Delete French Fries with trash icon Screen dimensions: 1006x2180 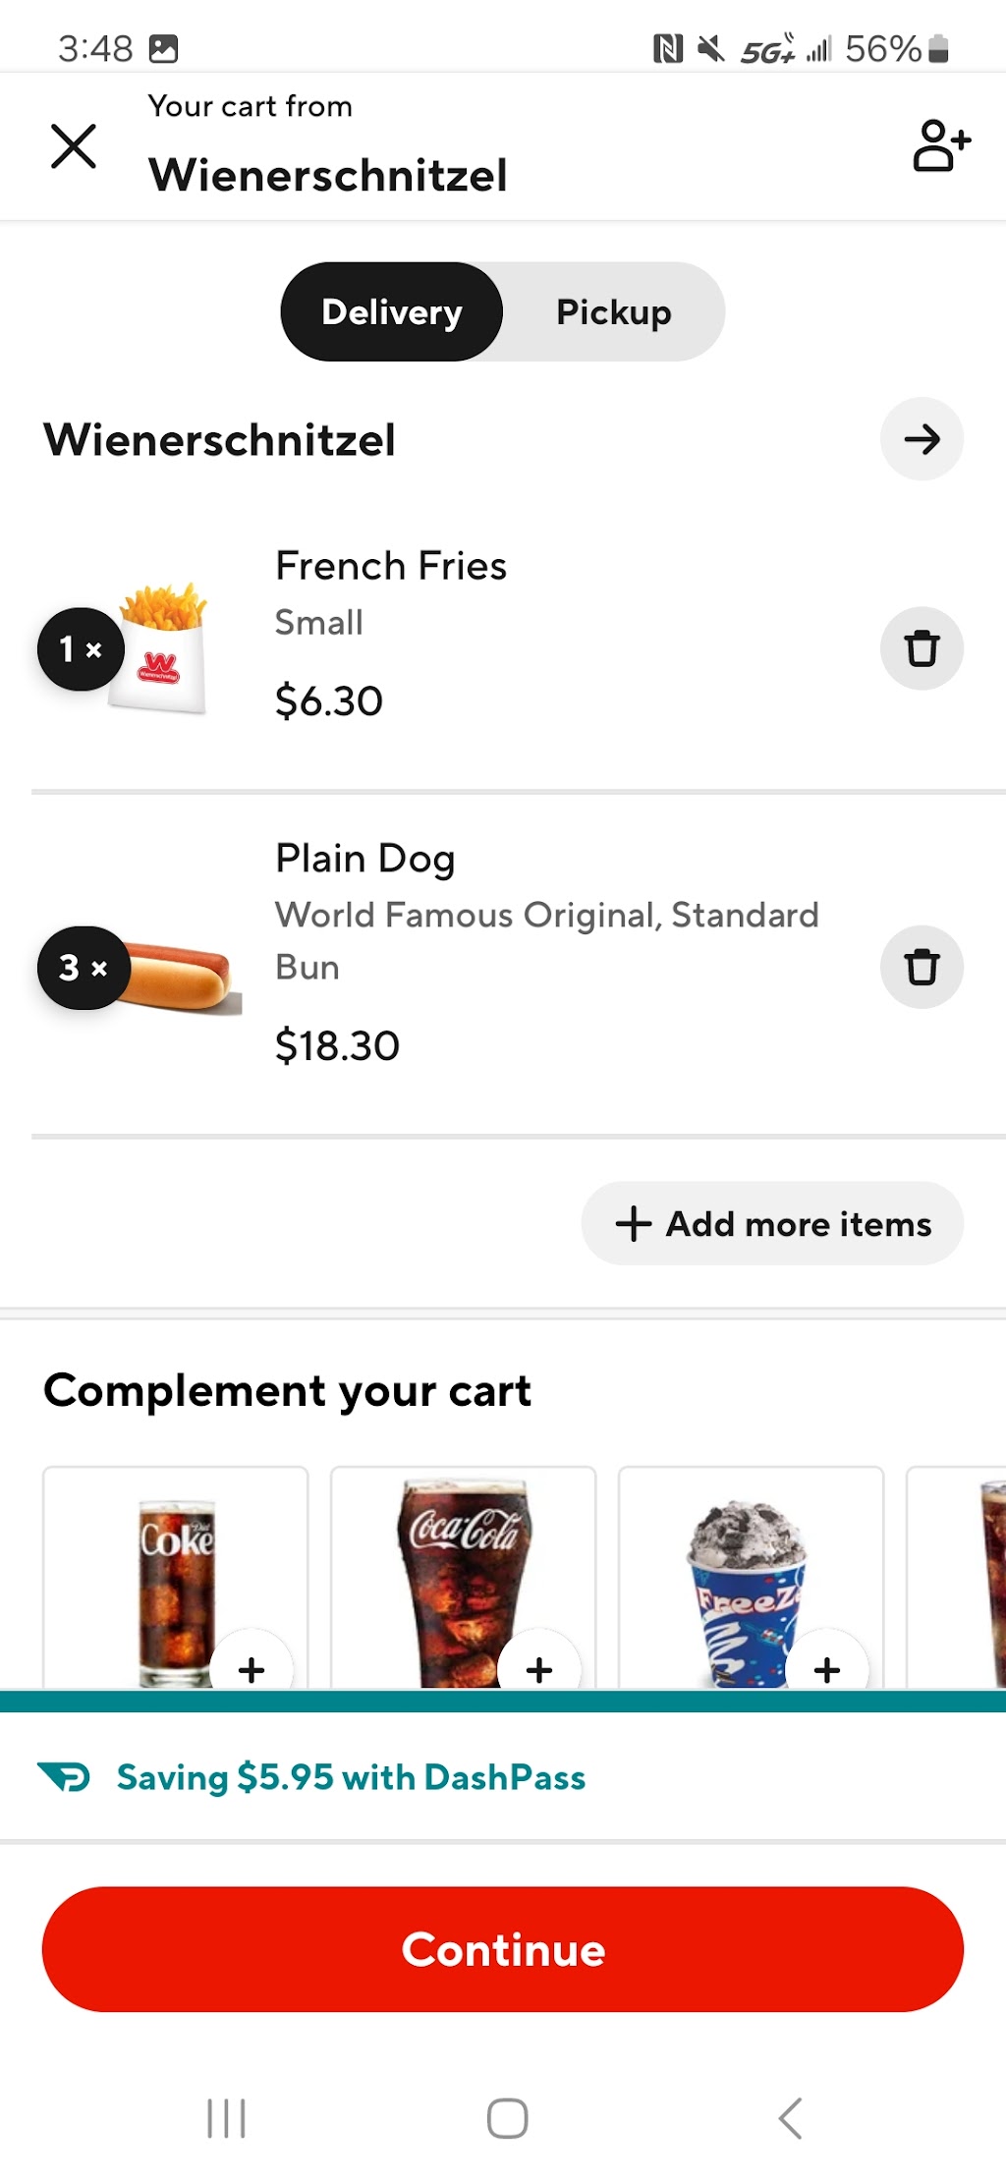click(922, 648)
